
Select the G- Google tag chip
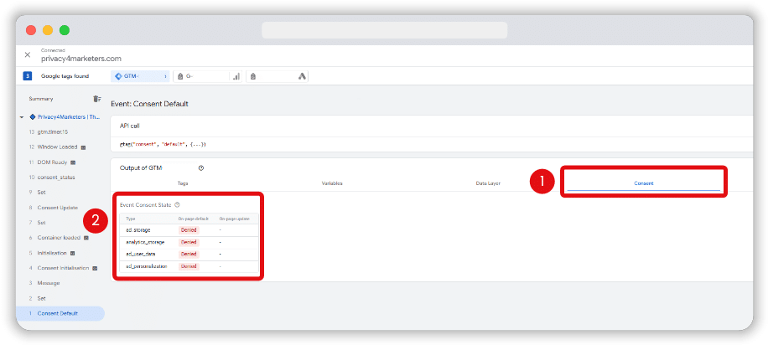pyautogui.click(x=208, y=76)
